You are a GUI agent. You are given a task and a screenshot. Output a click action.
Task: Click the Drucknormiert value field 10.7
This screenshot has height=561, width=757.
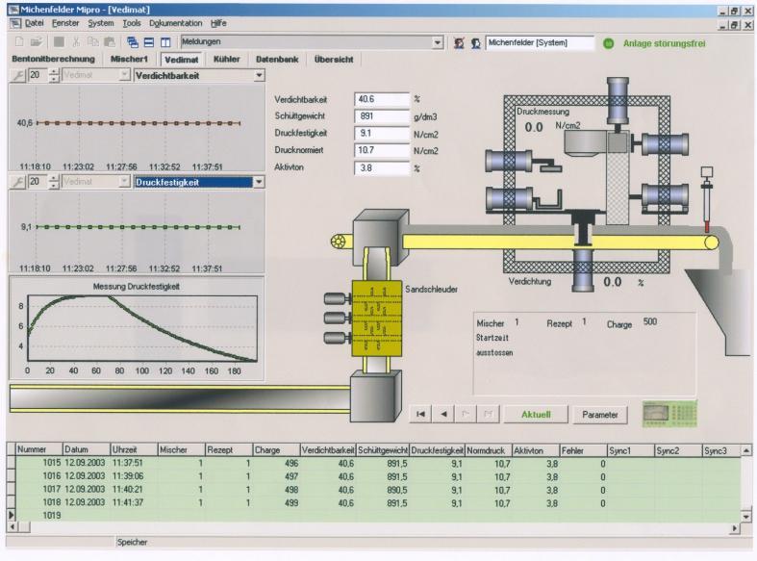382,150
